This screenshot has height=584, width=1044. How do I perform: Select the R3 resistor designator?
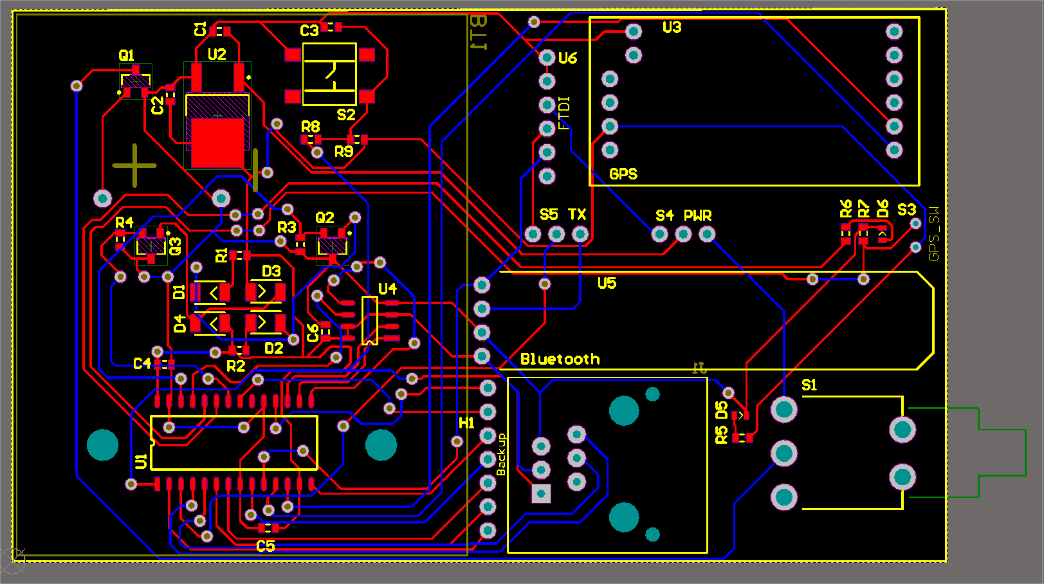click(287, 228)
